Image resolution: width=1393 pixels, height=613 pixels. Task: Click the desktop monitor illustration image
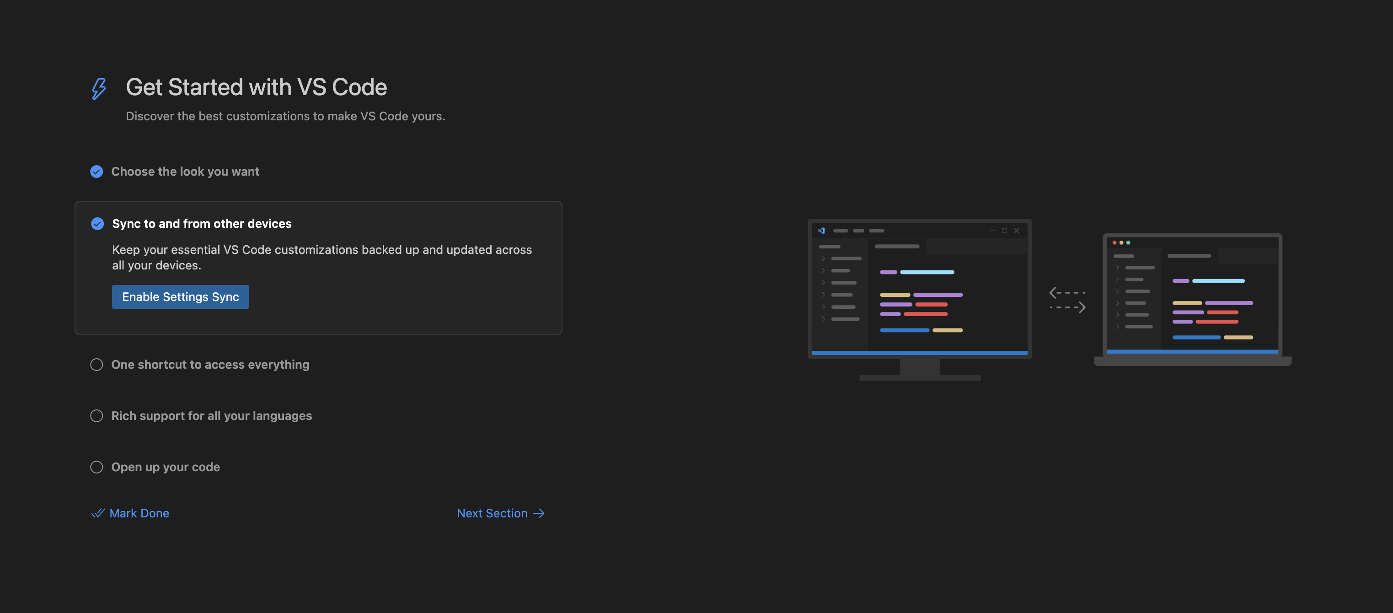919,292
